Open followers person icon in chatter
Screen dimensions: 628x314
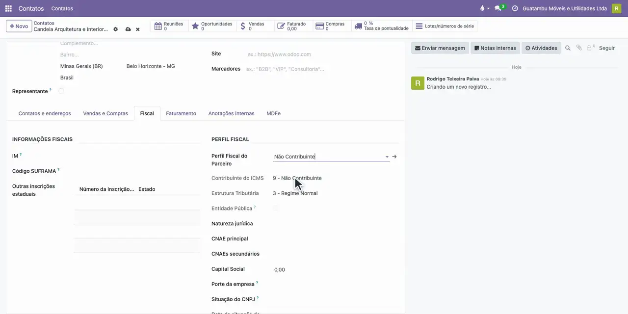(590, 48)
